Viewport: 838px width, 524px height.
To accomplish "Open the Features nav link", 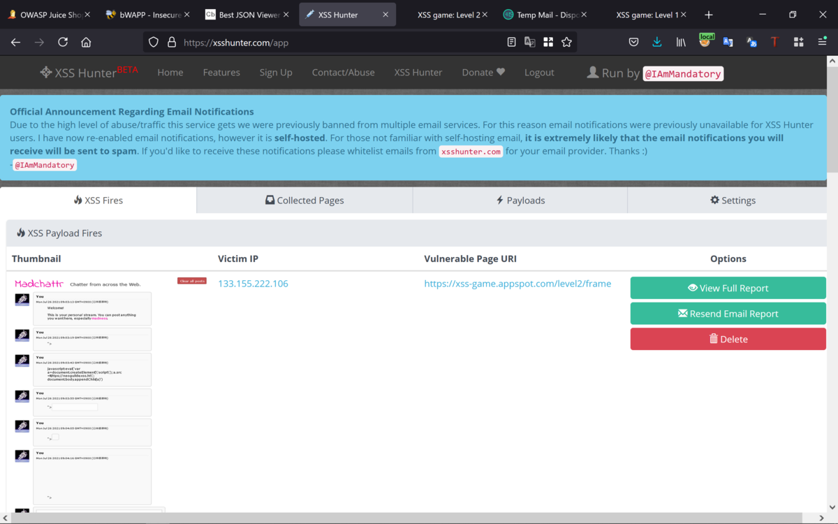I will (221, 73).
